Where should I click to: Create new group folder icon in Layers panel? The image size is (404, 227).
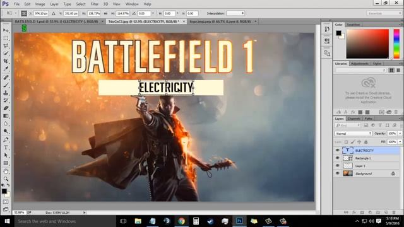[x=378, y=212]
